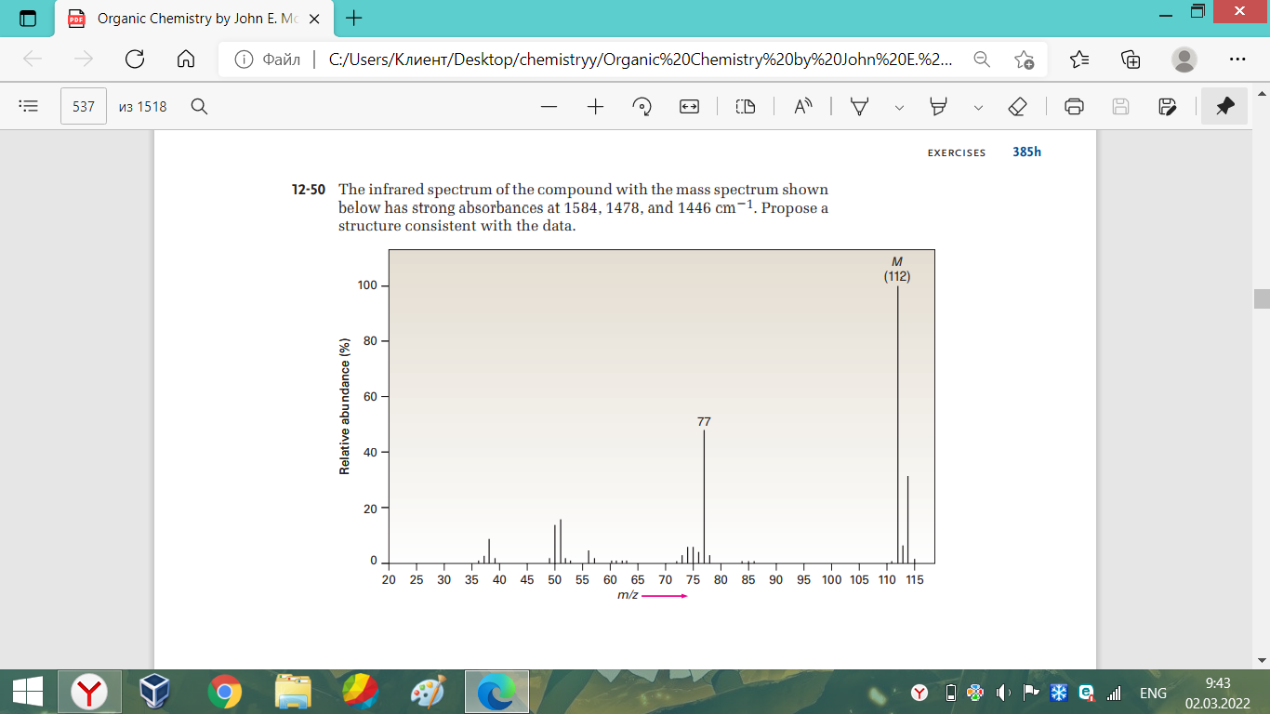Image resolution: width=1270 pixels, height=714 pixels.
Task: Click scrollbar up arrow
Action: (x=1262, y=93)
